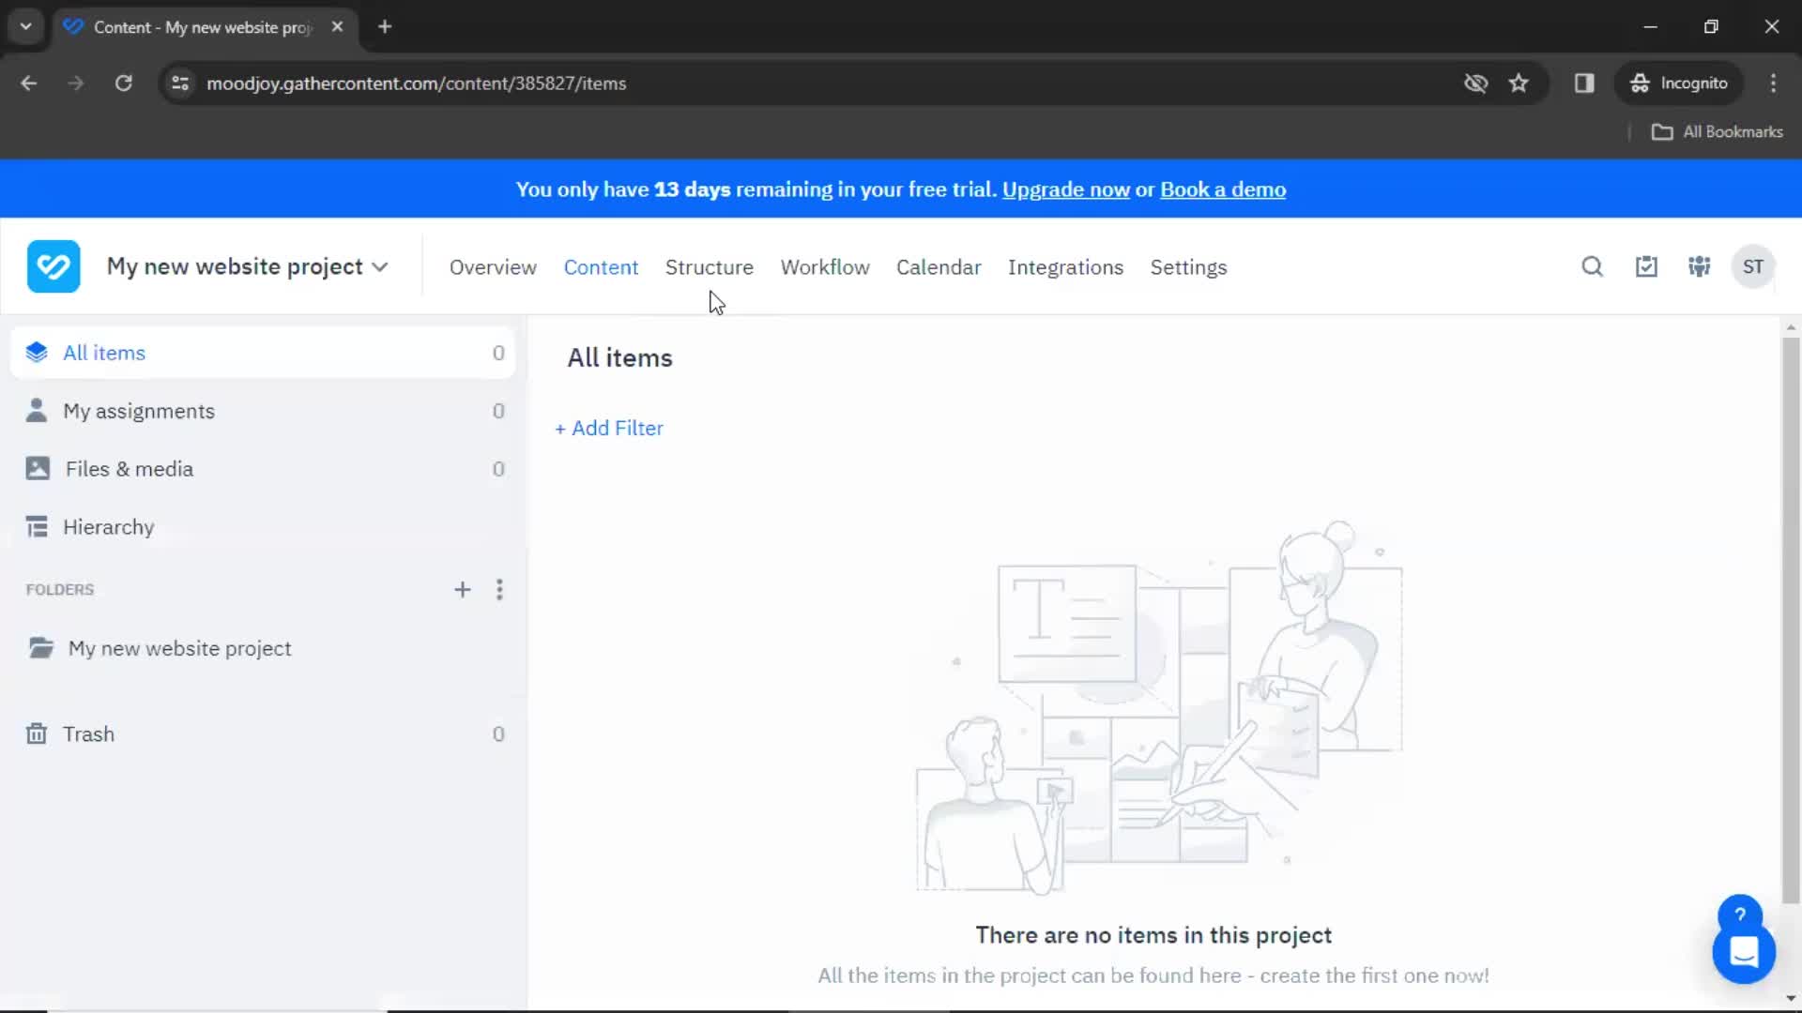This screenshot has height=1013, width=1802.
Task: Open the Calendar navigation item
Action: click(939, 267)
